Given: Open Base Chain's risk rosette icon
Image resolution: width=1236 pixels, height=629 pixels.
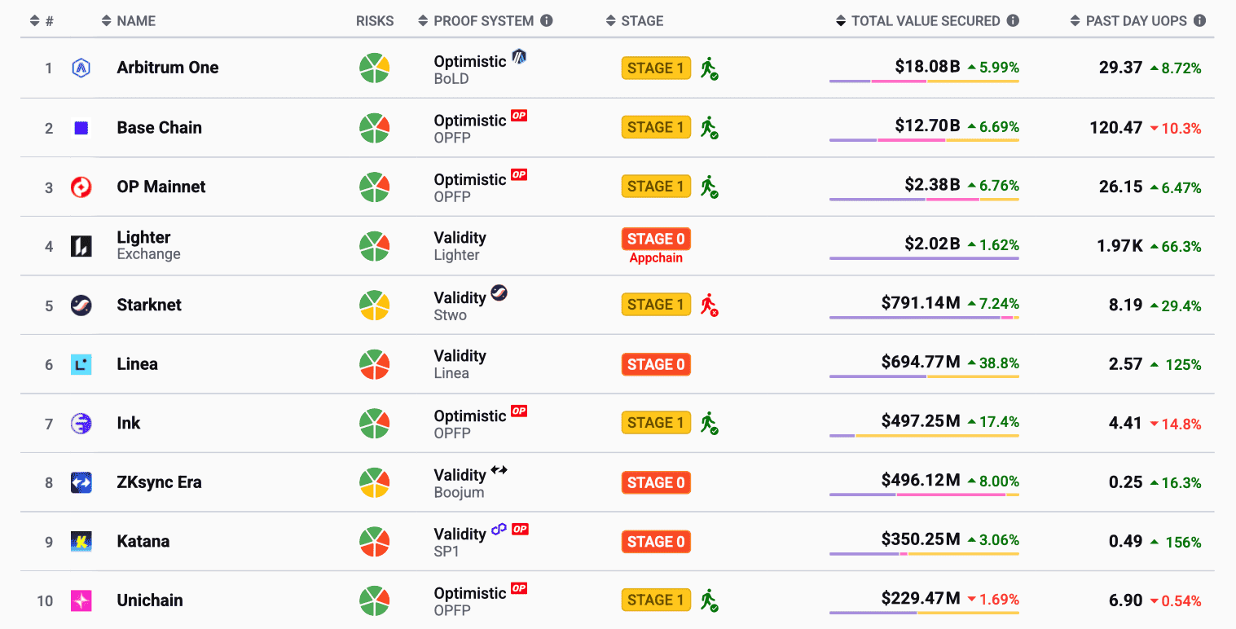Looking at the screenshot, I should tap(374, 127).
